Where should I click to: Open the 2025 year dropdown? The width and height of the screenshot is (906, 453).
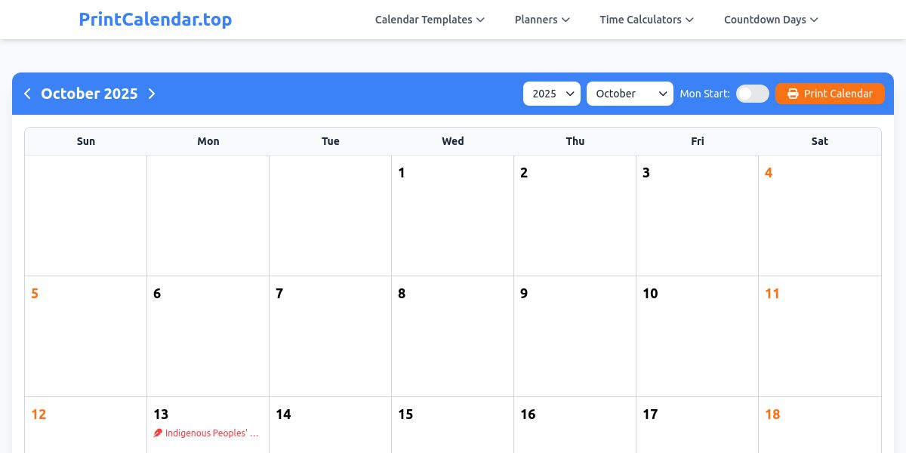pyautogui.click(x=552, y=94)
